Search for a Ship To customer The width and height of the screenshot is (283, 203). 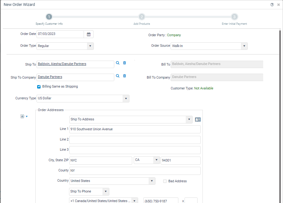(118, 63)
